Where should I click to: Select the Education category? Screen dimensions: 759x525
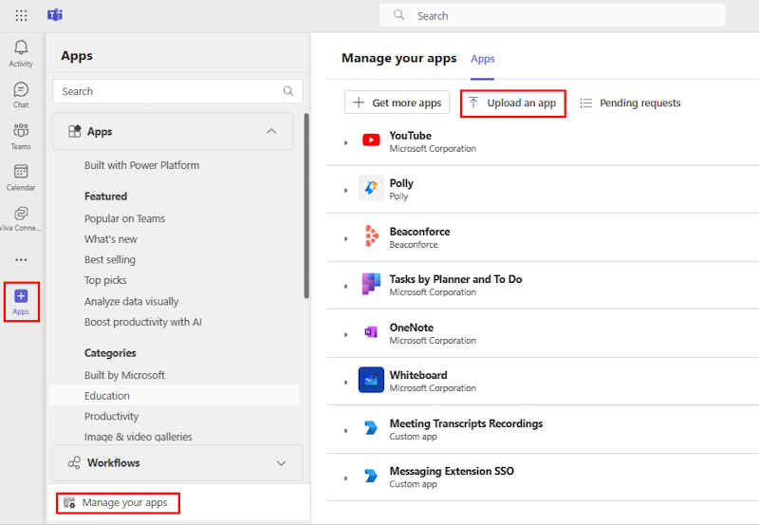click(175, 395)
